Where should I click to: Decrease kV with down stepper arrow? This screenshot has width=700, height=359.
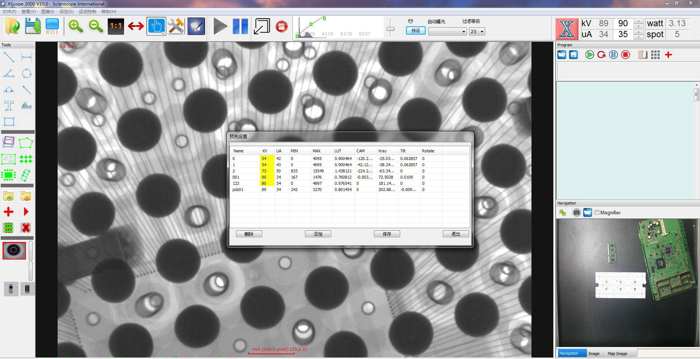pos(638,26)
